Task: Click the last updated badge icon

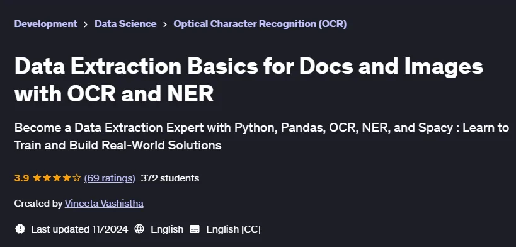Action: (20, 229)
